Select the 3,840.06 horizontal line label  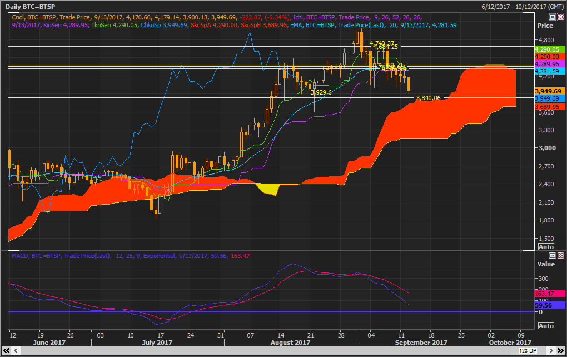pyautogui.click(x=429, y=98)
